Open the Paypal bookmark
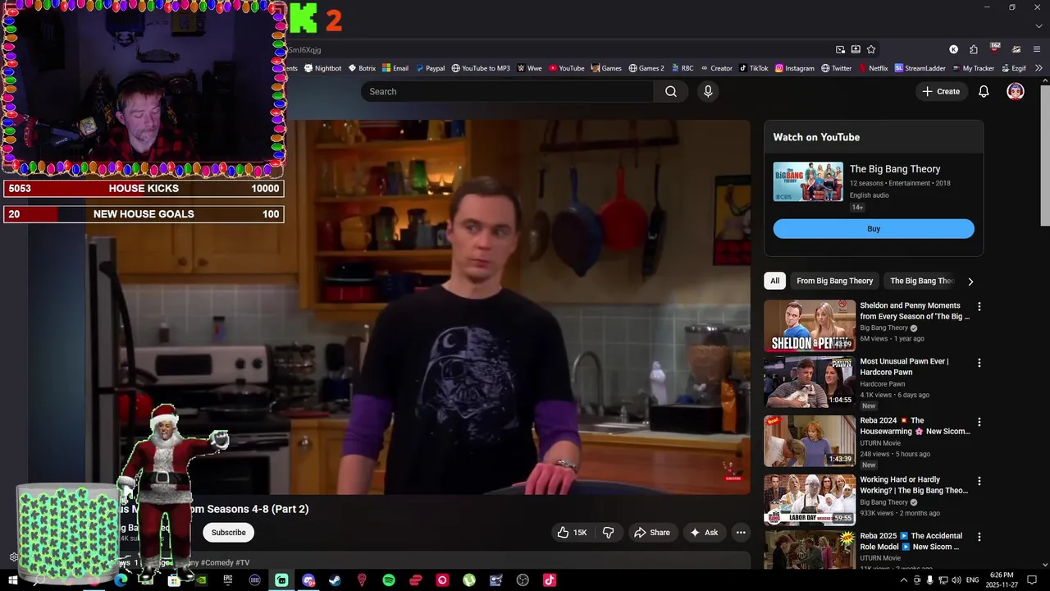 point(430,68)
